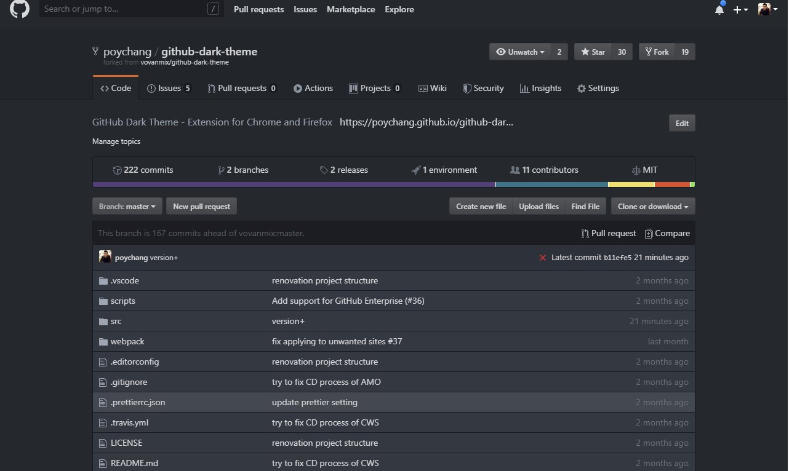
Task: Open the vovanmix/github-dark-theme fork source link
Action: click(x=185, y=62)
